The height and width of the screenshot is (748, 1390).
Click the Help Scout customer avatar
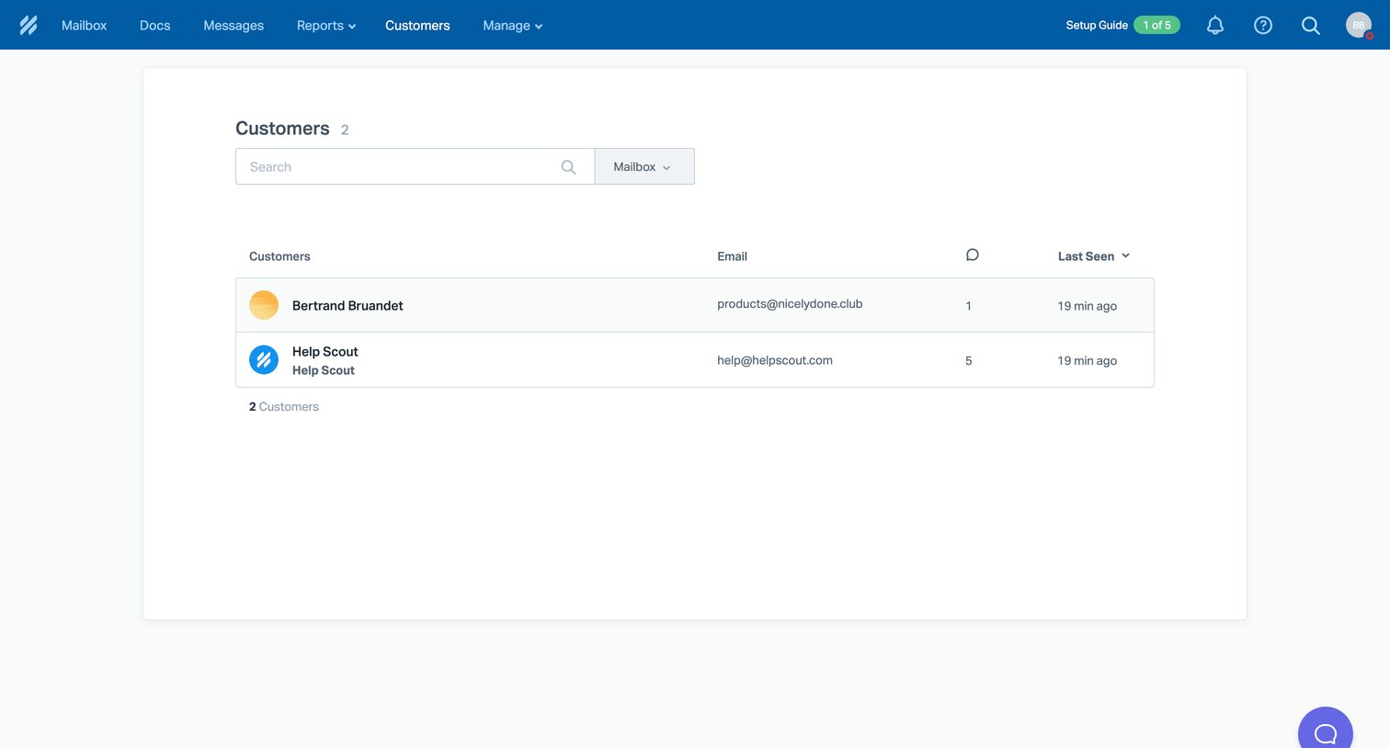pos(264,359)
